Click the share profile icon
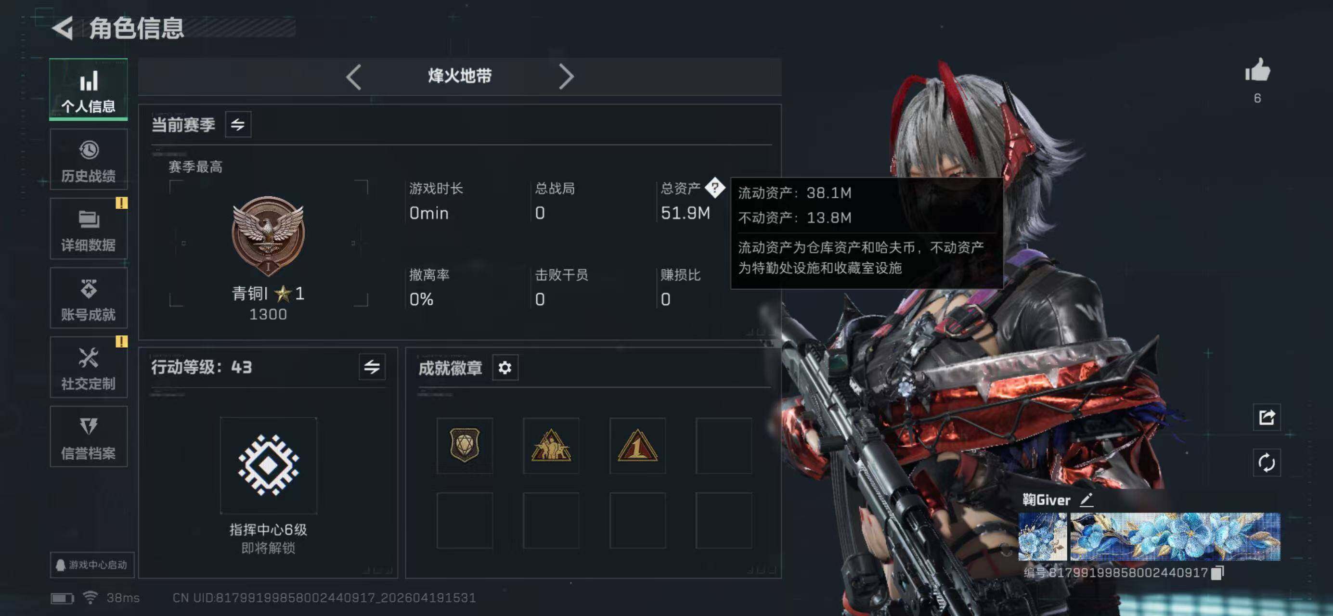1333x616 pixels. point(1267,417)
